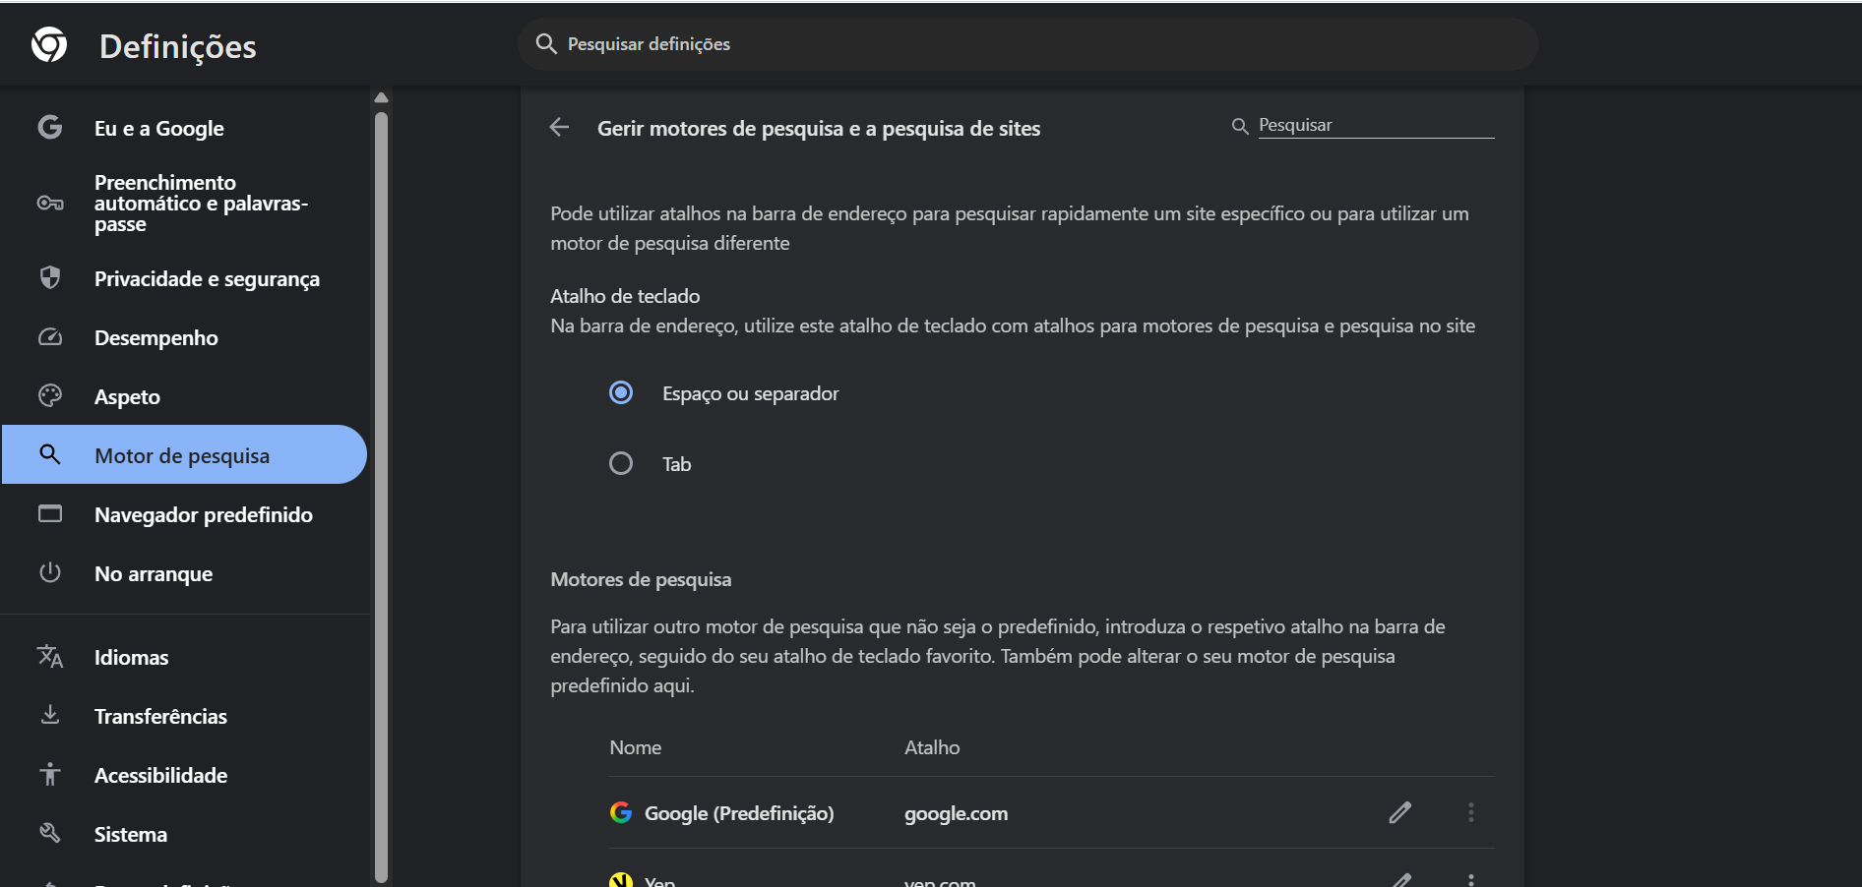Select the Tab radio button
1862x887 pixels.
tap(621, 463)
